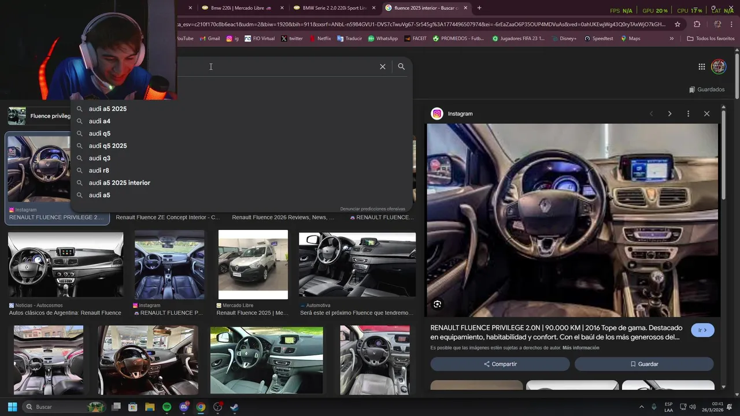This screenshot has width=740, height=416.
Task: Open the Speedtest bookmark
Action: point(598,39)
